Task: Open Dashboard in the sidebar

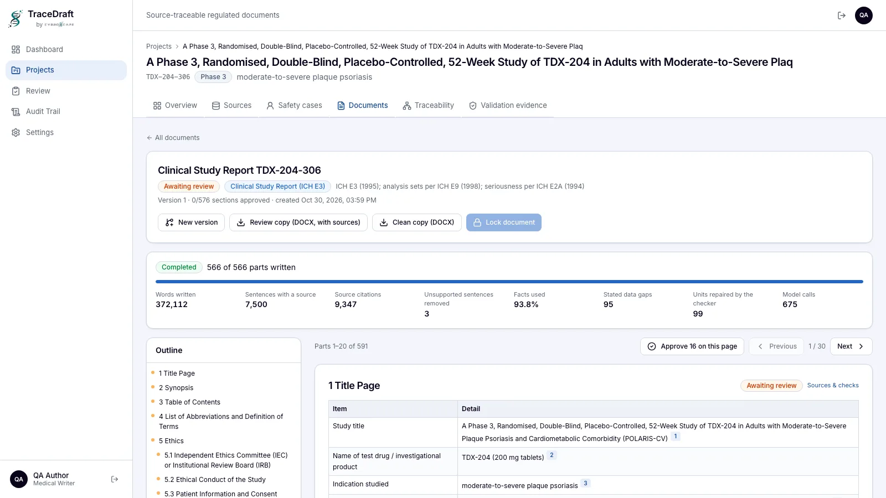Action: pos(66,49)
